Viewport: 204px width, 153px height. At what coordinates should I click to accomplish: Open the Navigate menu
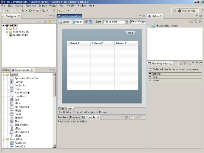[x=31, y=6]
